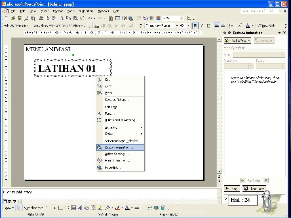The width and height of the screenshot is (291, 218).
Task: Toggle Align Left for the text
Action: 216,25
